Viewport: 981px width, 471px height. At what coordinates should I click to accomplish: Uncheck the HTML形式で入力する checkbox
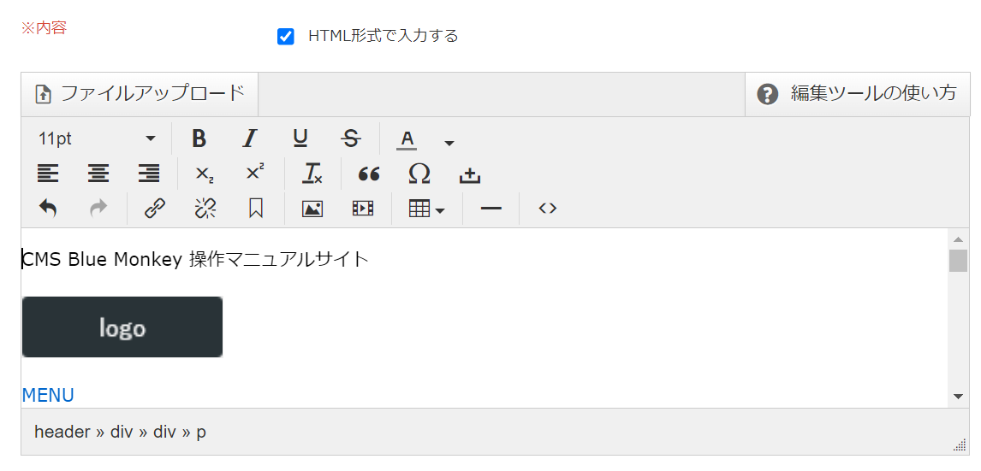coord(286,36)
